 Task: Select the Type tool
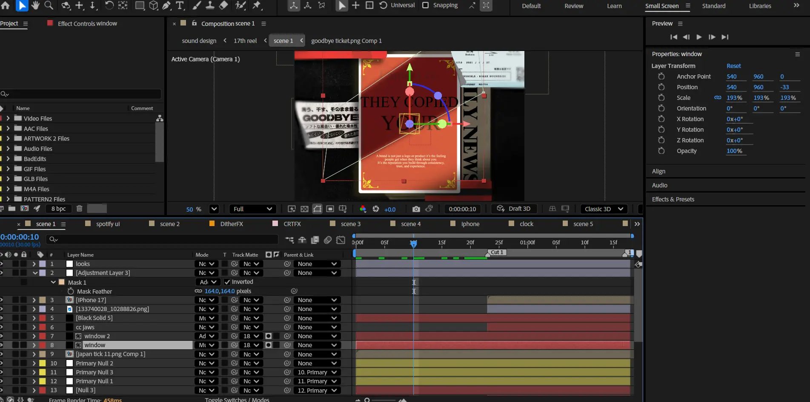[180, 6]
